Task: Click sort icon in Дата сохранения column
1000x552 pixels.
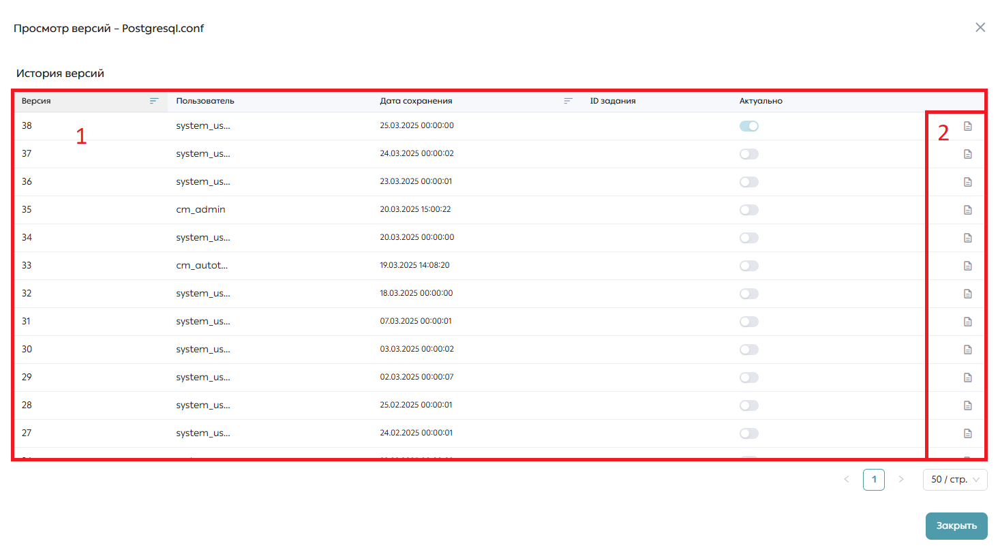Action: coord(568,101)
